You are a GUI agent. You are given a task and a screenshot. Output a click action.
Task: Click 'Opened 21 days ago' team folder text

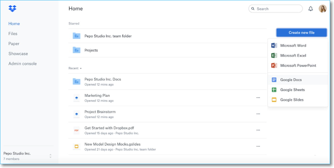tap(120, 149)
